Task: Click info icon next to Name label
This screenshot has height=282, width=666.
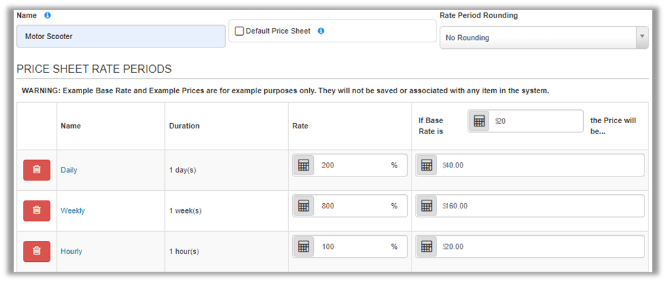Action: [x=48, y=15]
